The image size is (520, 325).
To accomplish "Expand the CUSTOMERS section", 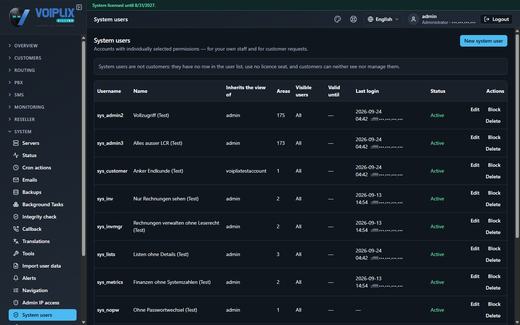I will pyautogui.click(x=25, y=58).
